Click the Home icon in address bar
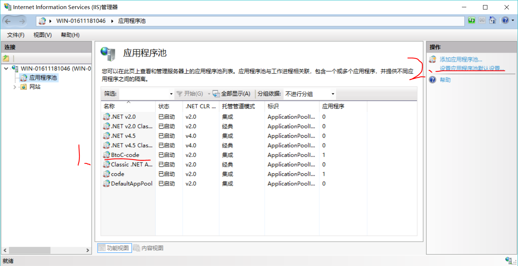 point(493,20)
